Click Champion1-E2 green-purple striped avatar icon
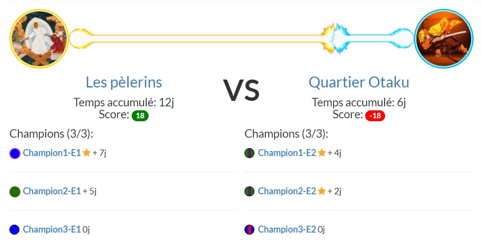 [249, 153]
